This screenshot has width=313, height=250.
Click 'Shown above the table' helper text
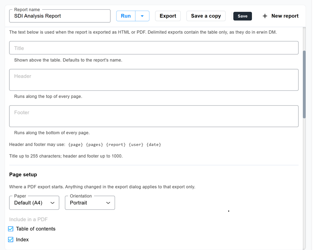(68, 60)
